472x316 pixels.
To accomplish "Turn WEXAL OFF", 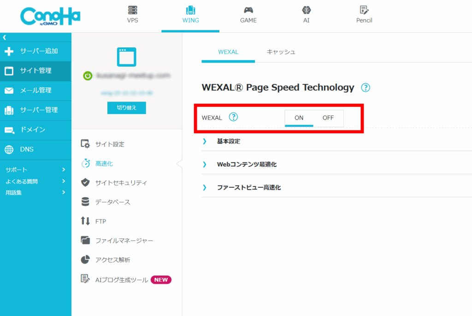I will click(x=328, y=118).
